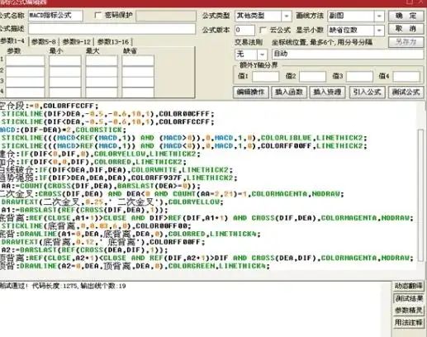Switch to the 参数9-12 tab
The height and width of the screenshot is (337, 427).
[x=77, y=42]
